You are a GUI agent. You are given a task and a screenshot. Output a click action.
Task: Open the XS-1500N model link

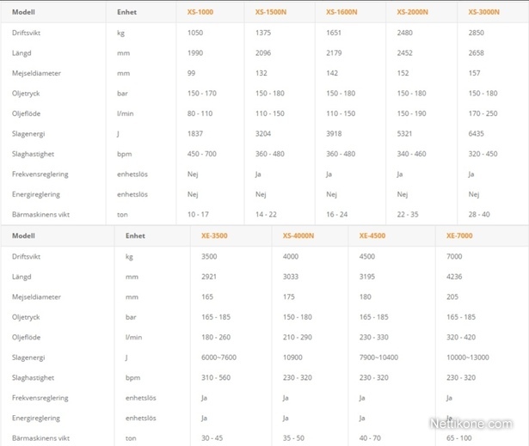[271, 12]
